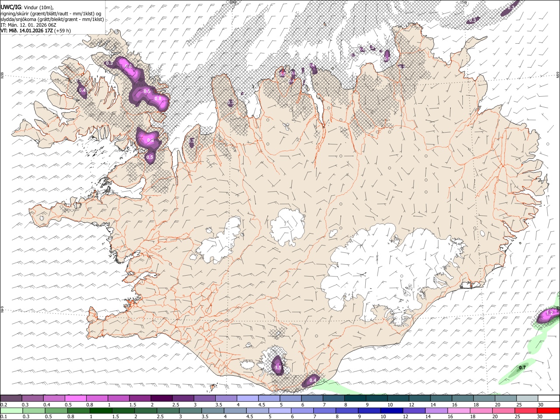Click the 0.7 label on the green rain patch
Screen dimensions: 560x420
click(x=522, y=368)
